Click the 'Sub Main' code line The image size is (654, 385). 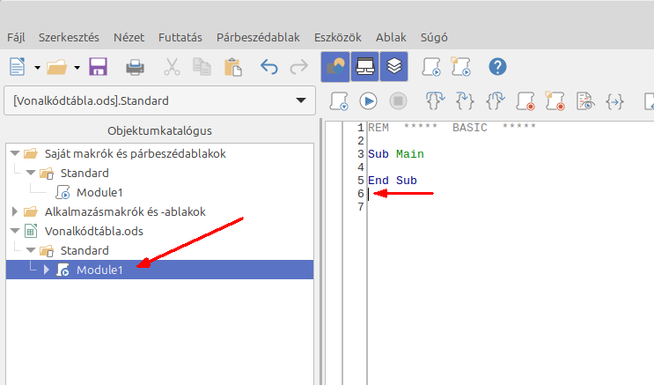(x=396, y=154)
